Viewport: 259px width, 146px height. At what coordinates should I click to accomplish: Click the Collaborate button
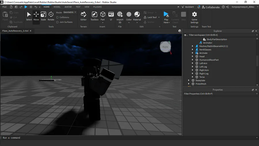tap(211, 7)
